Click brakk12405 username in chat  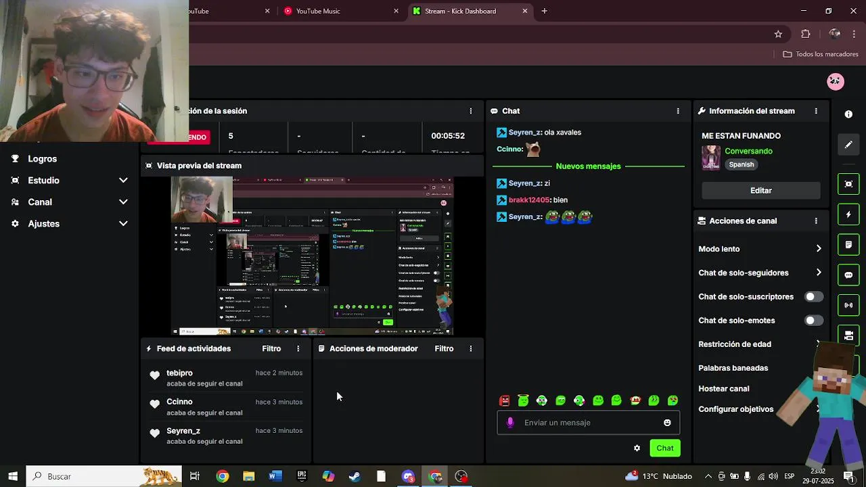coord(528,200)
